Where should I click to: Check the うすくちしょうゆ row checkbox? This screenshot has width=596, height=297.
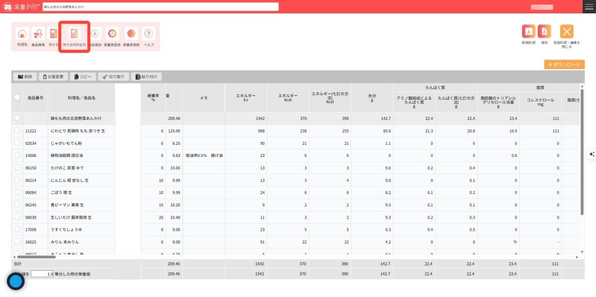point(17,229)
